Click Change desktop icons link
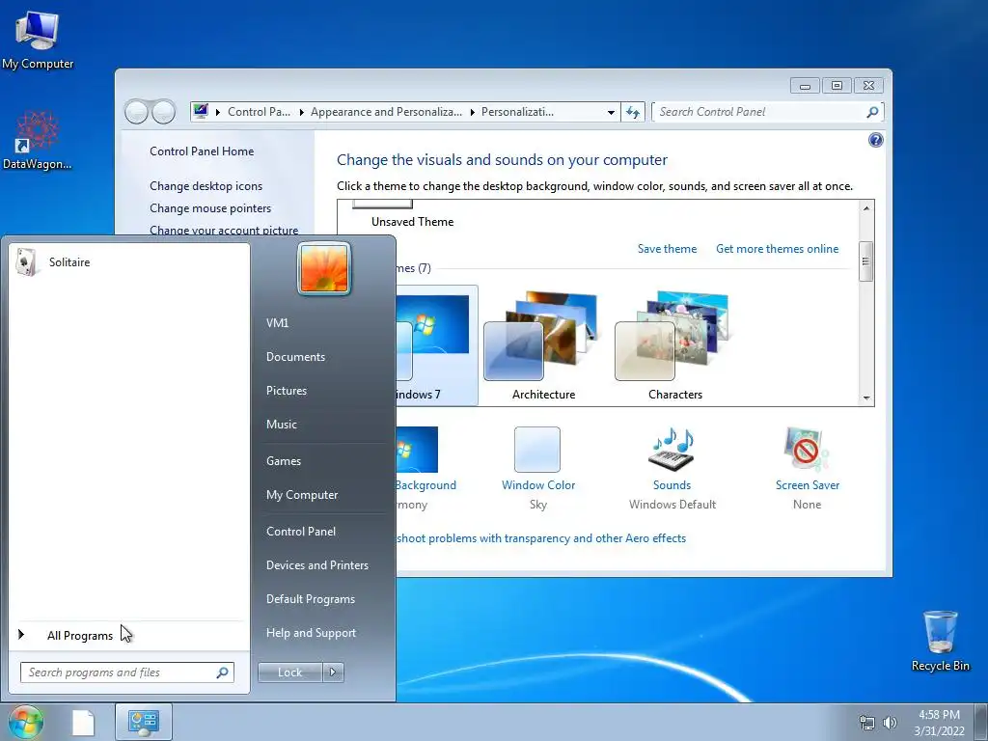The width and height of the screenshot is (988, 741). click(x=206, y=186)
